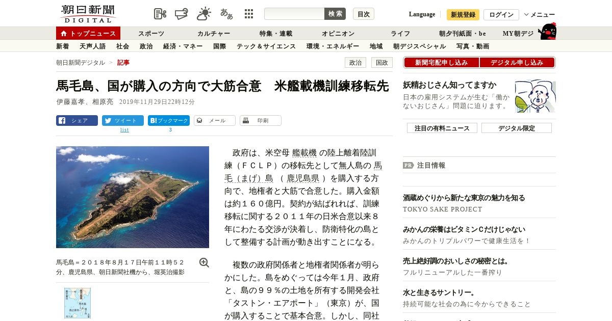The width and height of the screenshot is (612, 321).
Task: Click the 印刷 print button
Action: [x=261, y=121]
